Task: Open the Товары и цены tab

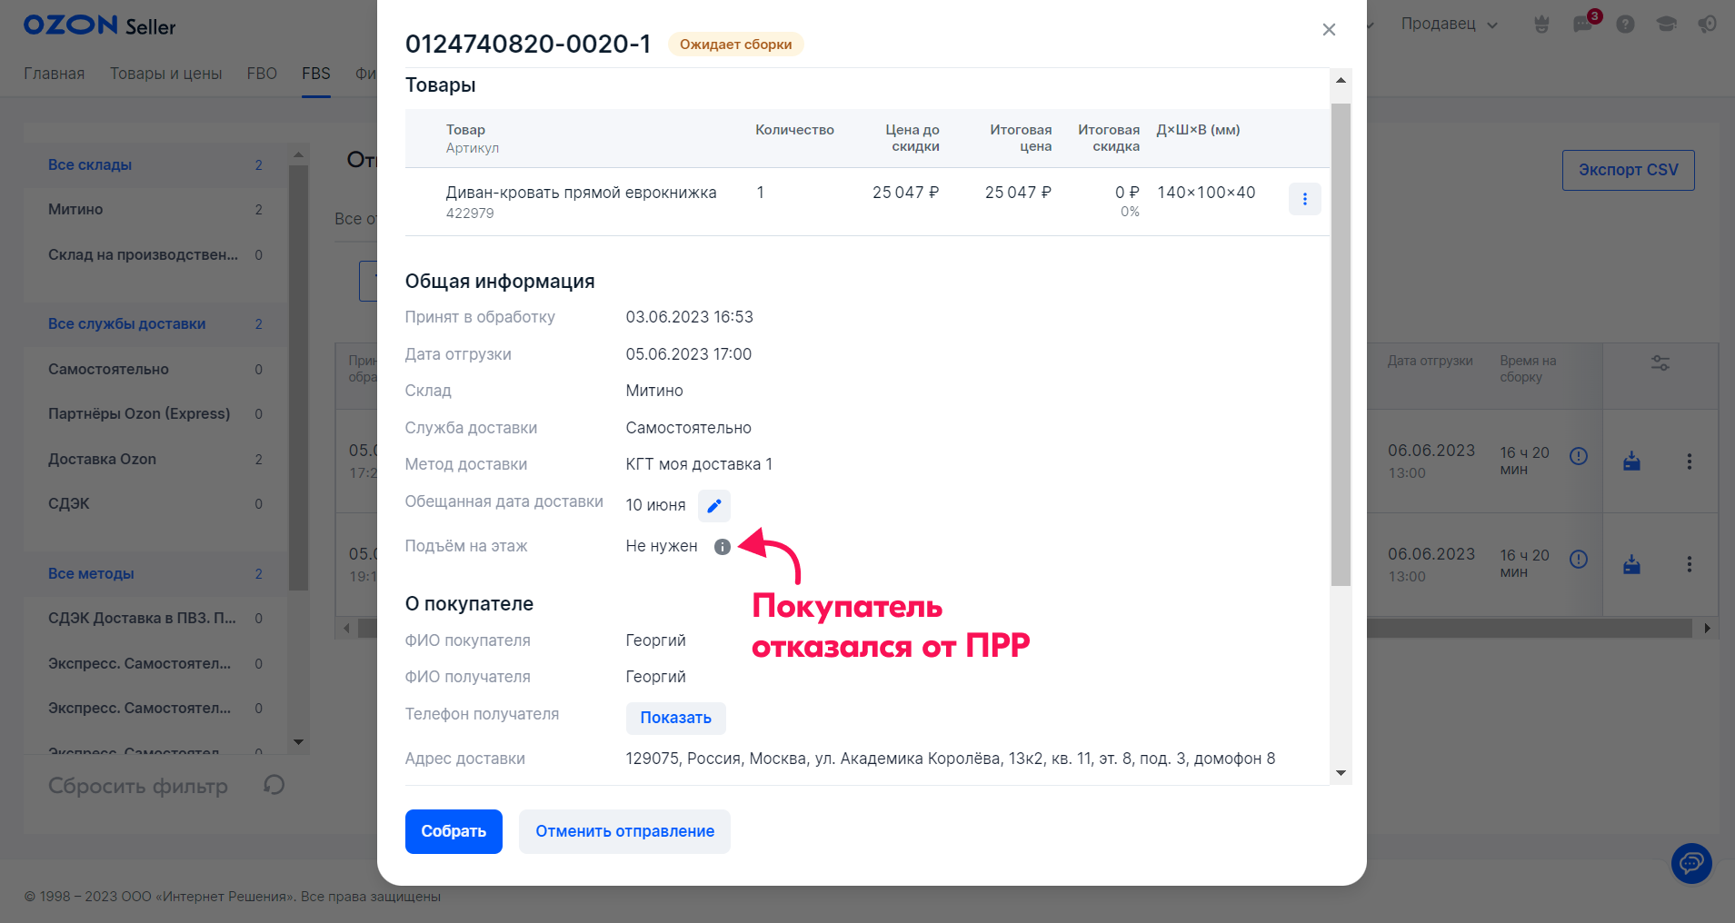Action: [165, 74]
